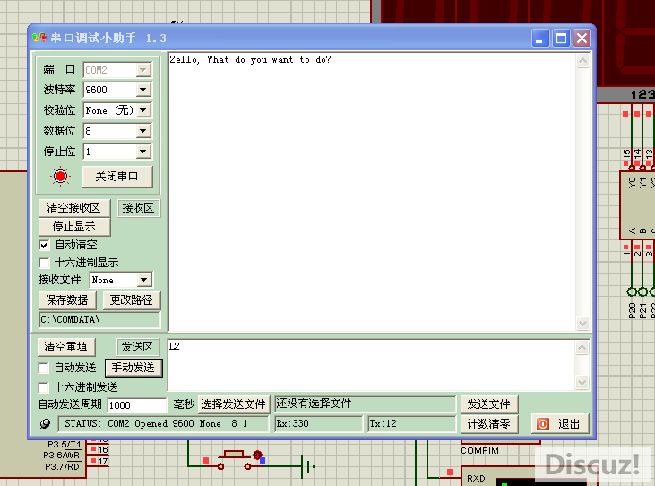
Task: Open the 停止位 1 dropdown
Action: pos(142,152)
